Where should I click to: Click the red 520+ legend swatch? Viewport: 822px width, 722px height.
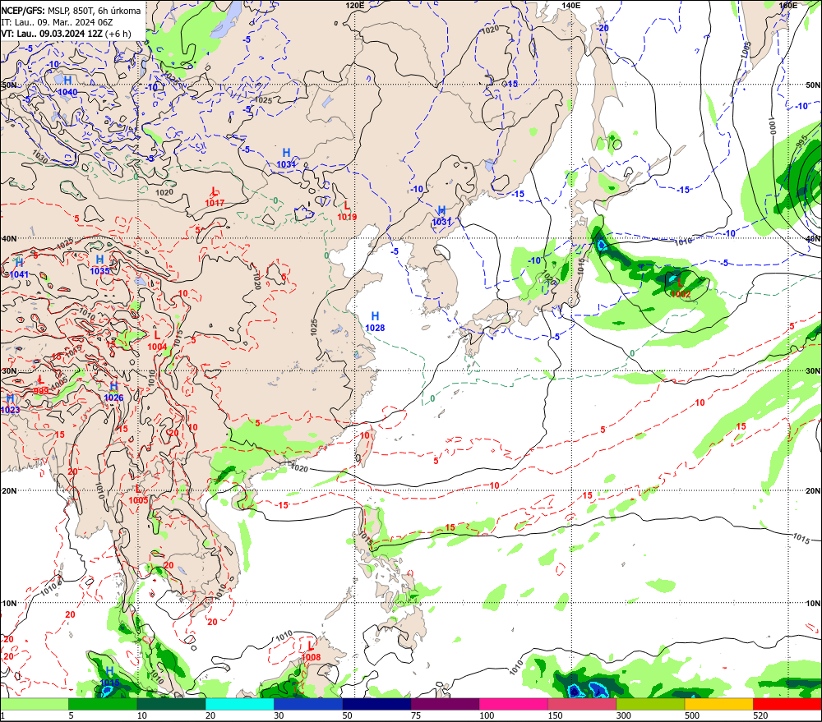pos(787,704)
